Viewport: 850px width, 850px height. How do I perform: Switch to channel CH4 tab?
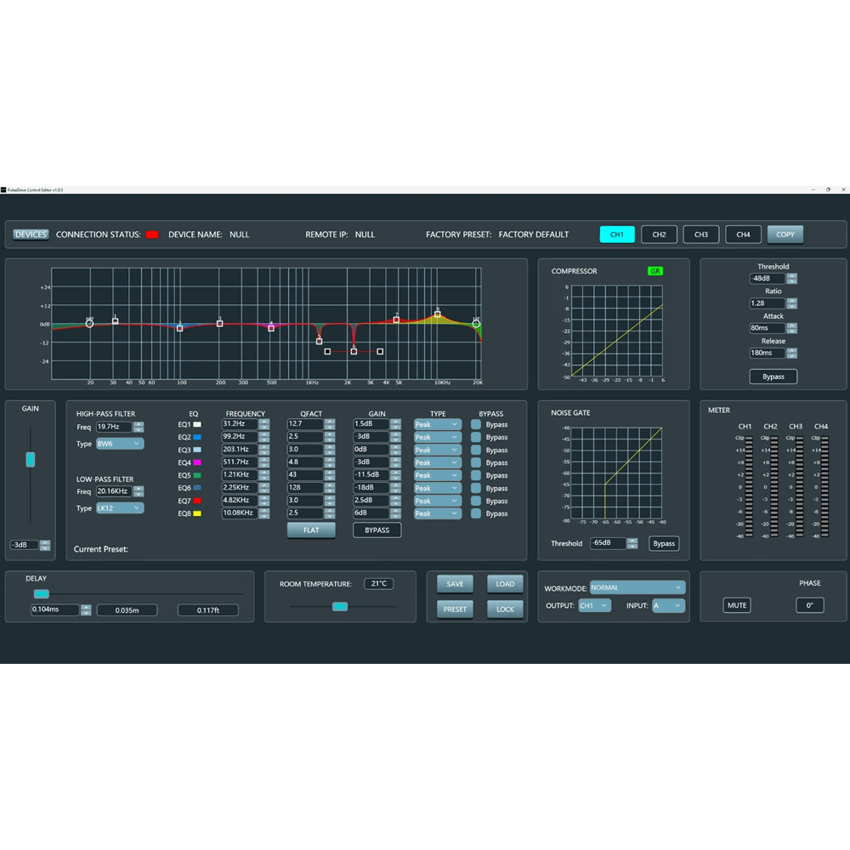click(743, 235)
